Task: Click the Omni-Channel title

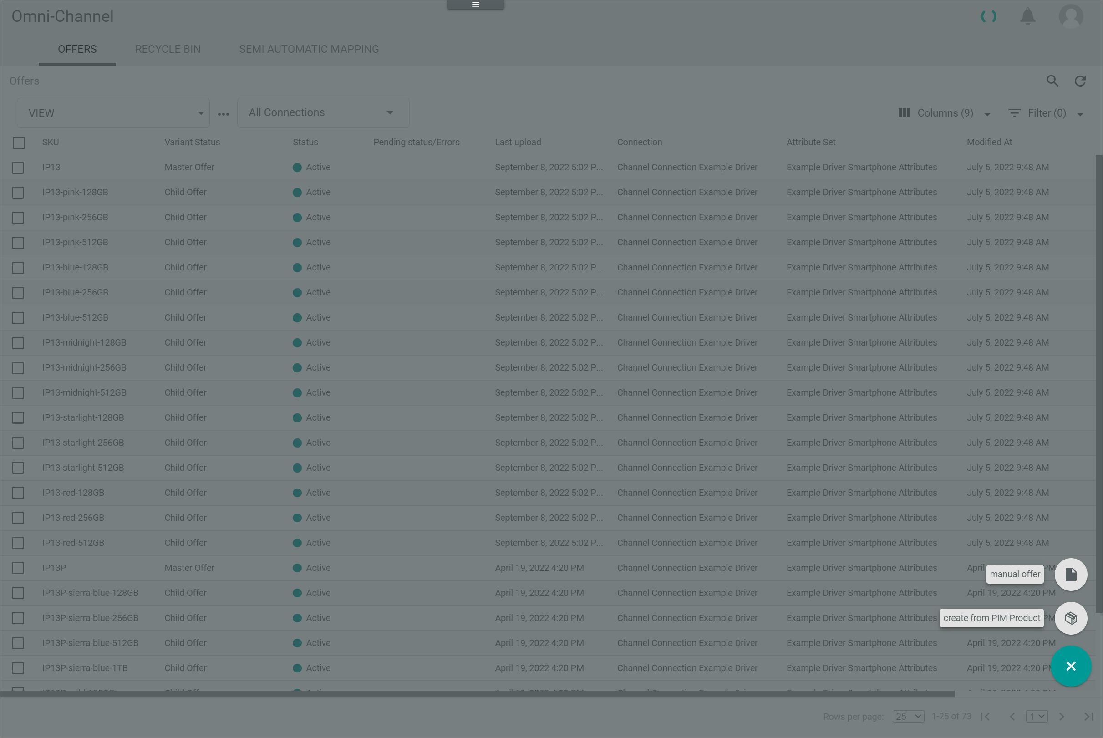Action: pyautogui.click(x=62, y=16)
